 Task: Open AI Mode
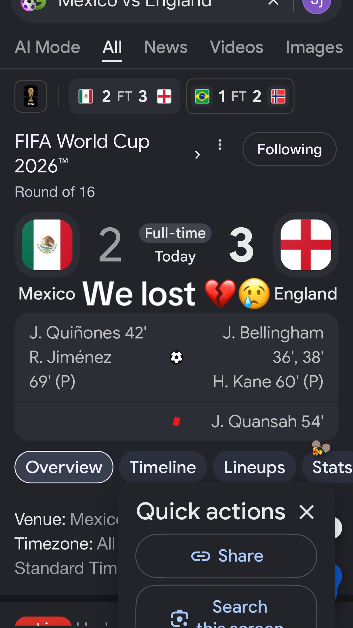(x=48, y=47)
